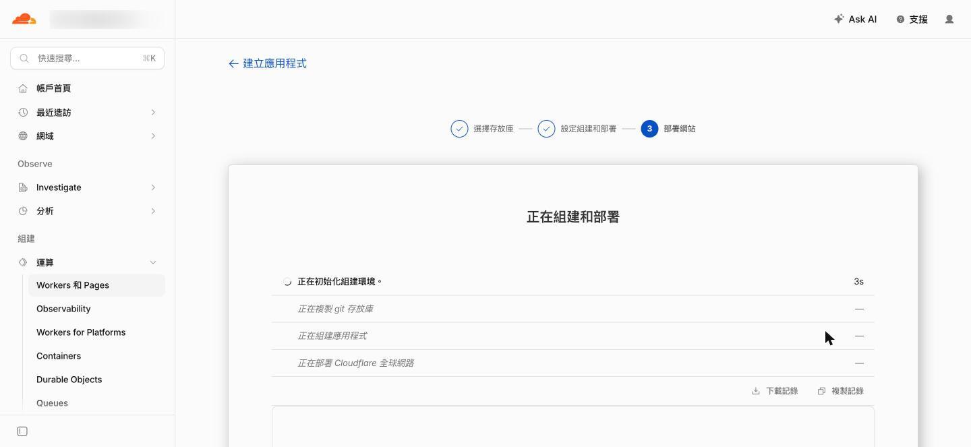Click the 正在組建和部署 heading
971x447 pixels.
pyautogui.click(x=573, y=217)
